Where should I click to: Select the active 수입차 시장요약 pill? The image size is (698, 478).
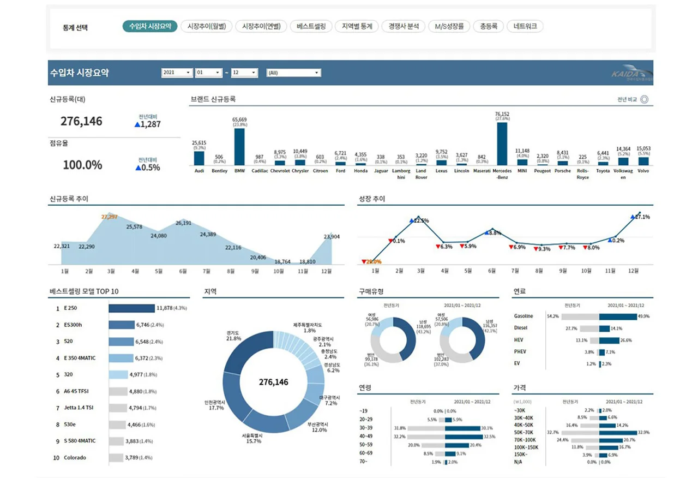150,26
